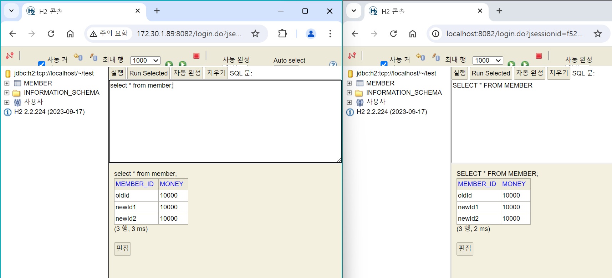Viewport: 612px width, 278px height.
Task: Expand the 사용자 node in the left window
Action: (x=7, y=102)
